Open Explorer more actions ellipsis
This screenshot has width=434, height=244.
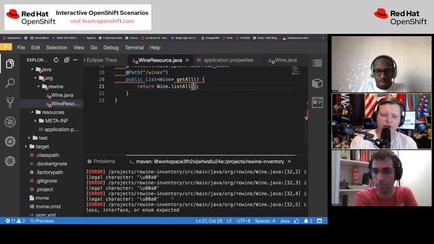[x=75, y=60]
